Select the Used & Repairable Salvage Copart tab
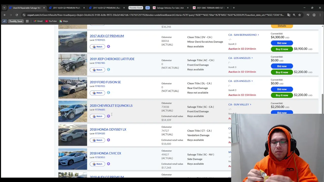The image size is (324, 182). click(26, 8)
